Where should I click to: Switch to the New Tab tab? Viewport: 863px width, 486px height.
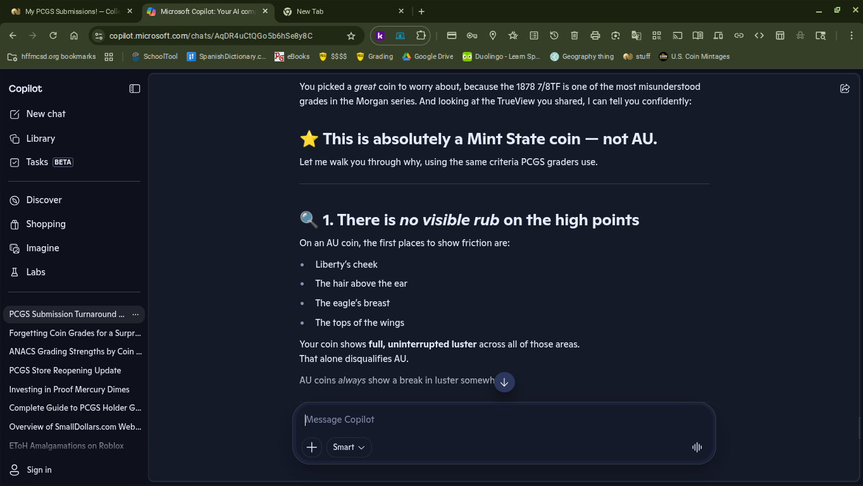click(x=342, y=11)
